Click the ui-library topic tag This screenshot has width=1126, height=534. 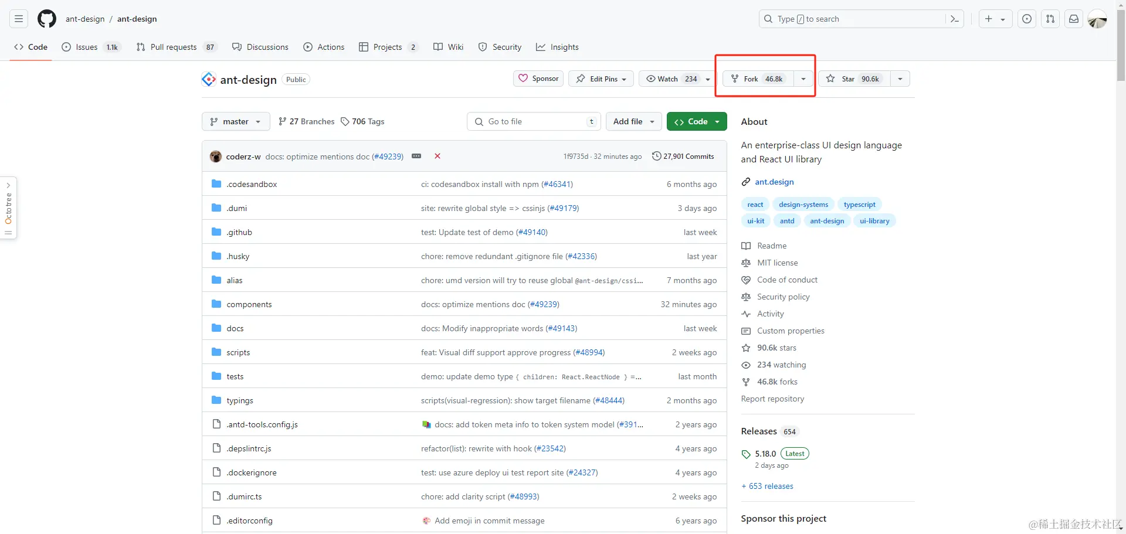(874, 221)
